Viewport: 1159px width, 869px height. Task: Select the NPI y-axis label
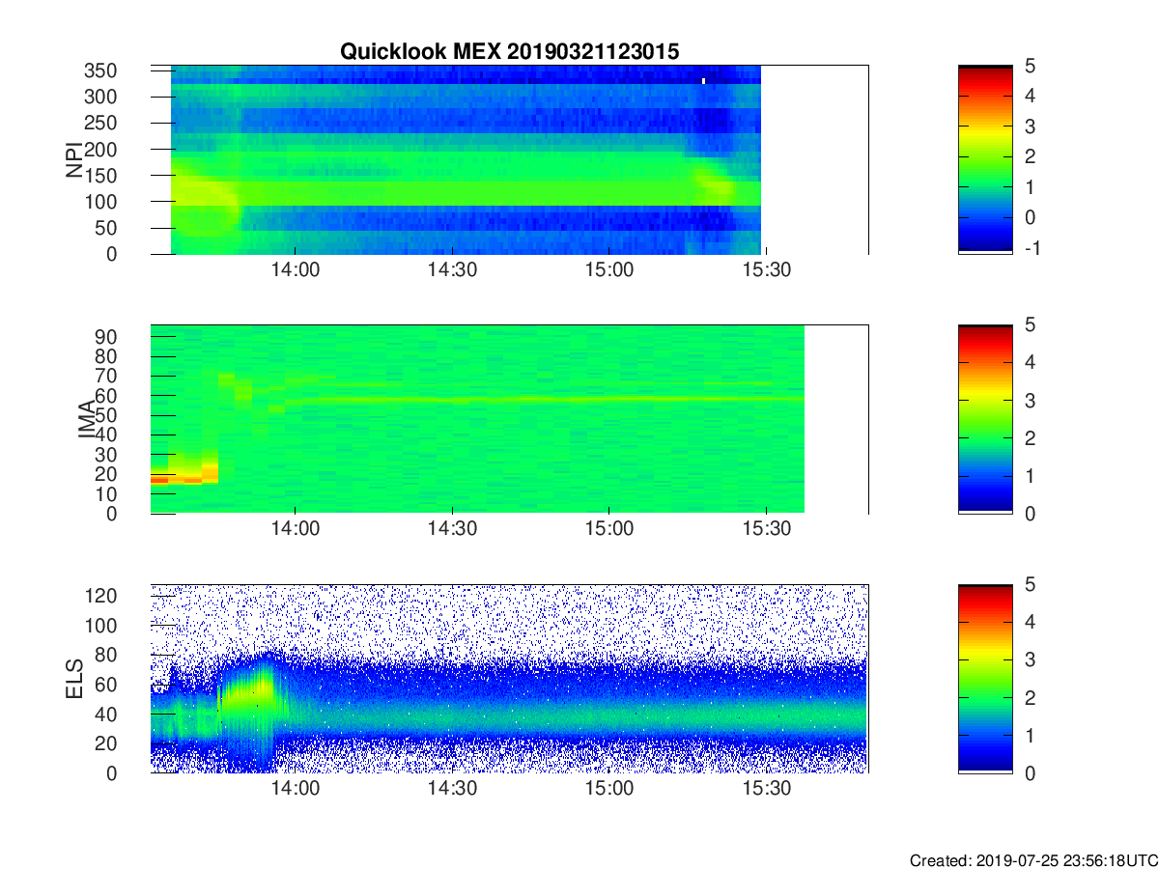click(x=73, y=159)
